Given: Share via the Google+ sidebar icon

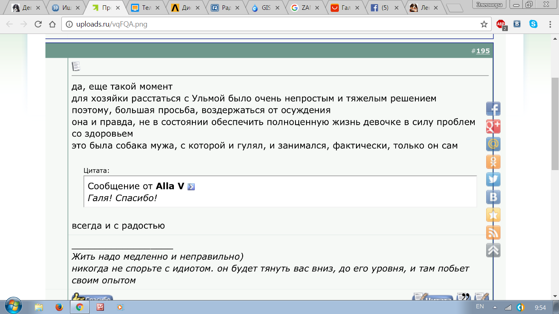Looking at the screenshot, I should [493, 127].
